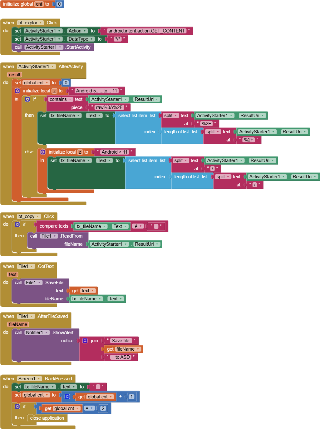Viewport: 320px width, 429px height.
Task: Open gear on the BackPressed if block
Action: [x=17, y=407]
